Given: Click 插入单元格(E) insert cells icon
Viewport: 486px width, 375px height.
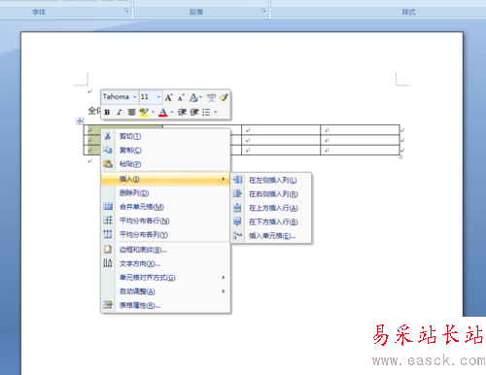Looking at the screenshot, I should click(x=237, y=235).
